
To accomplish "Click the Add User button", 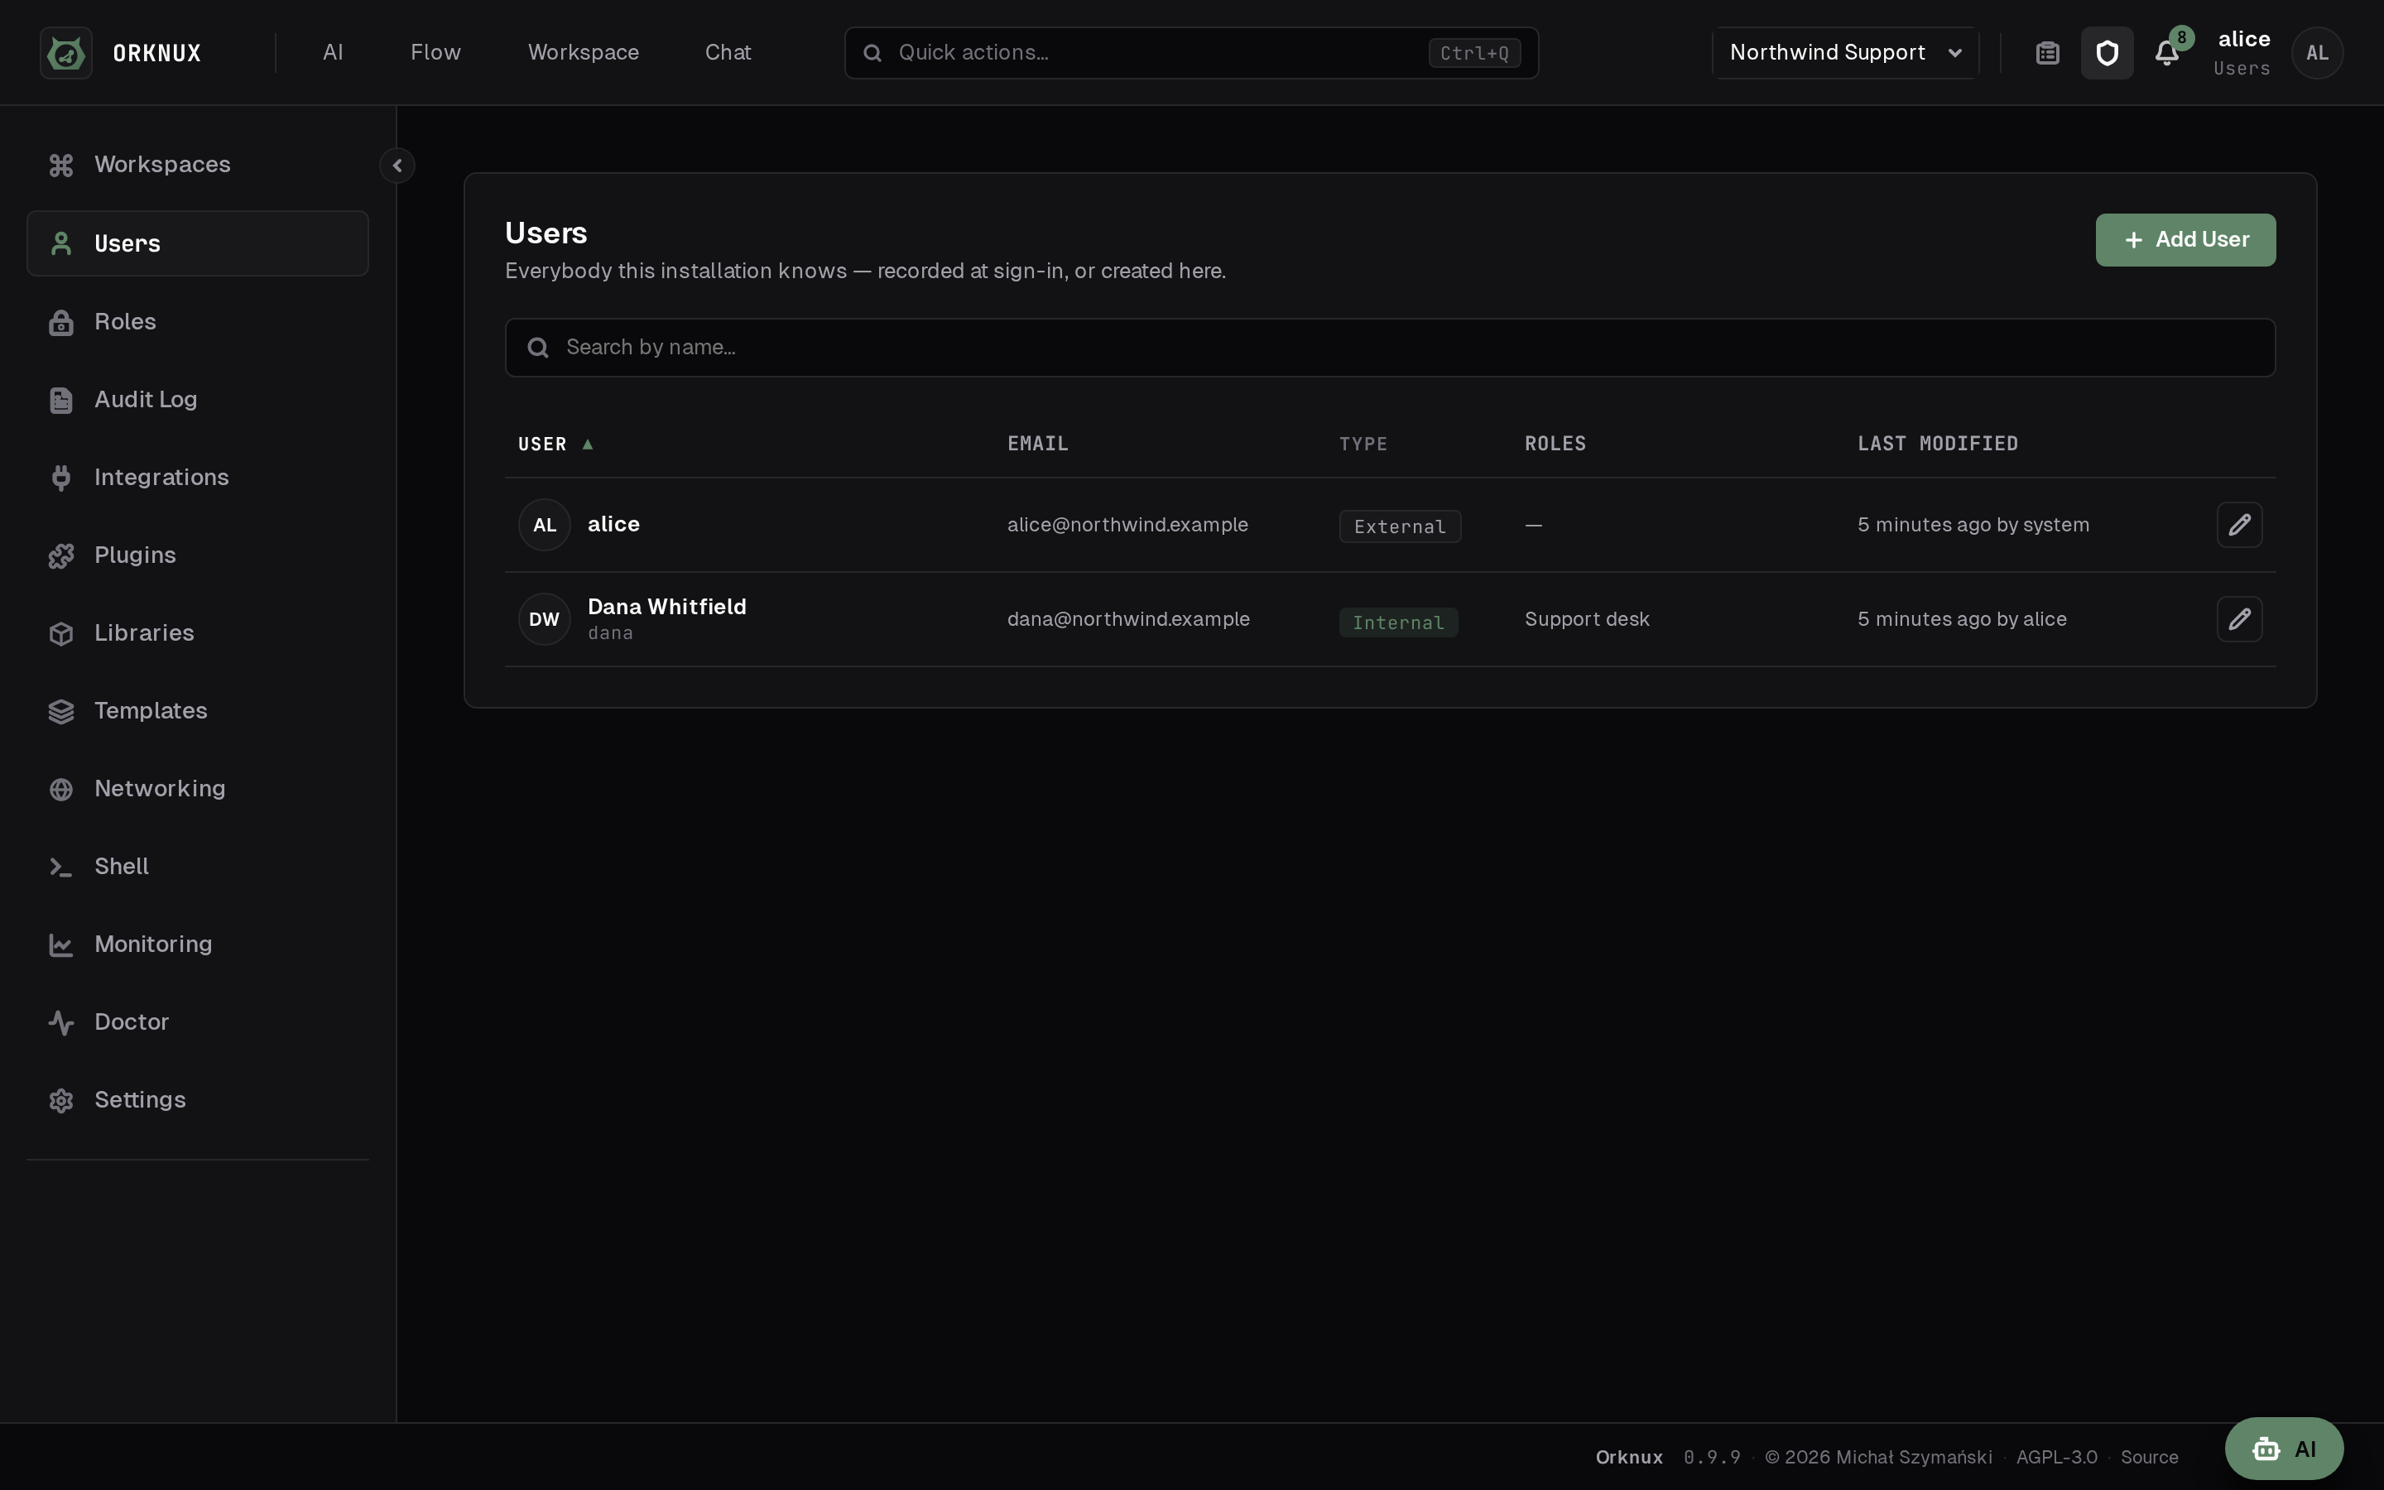I will click(x=2185, y=239).
